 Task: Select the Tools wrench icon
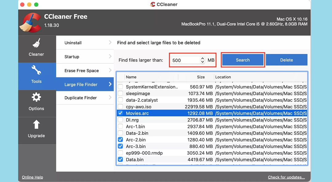pyautogui.click(x=36, y=70)
